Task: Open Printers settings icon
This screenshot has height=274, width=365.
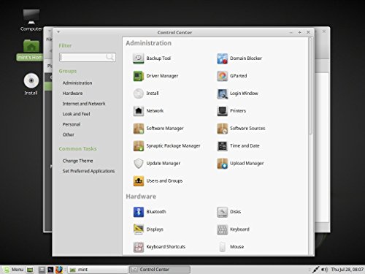Action: [x=222, y=111]
